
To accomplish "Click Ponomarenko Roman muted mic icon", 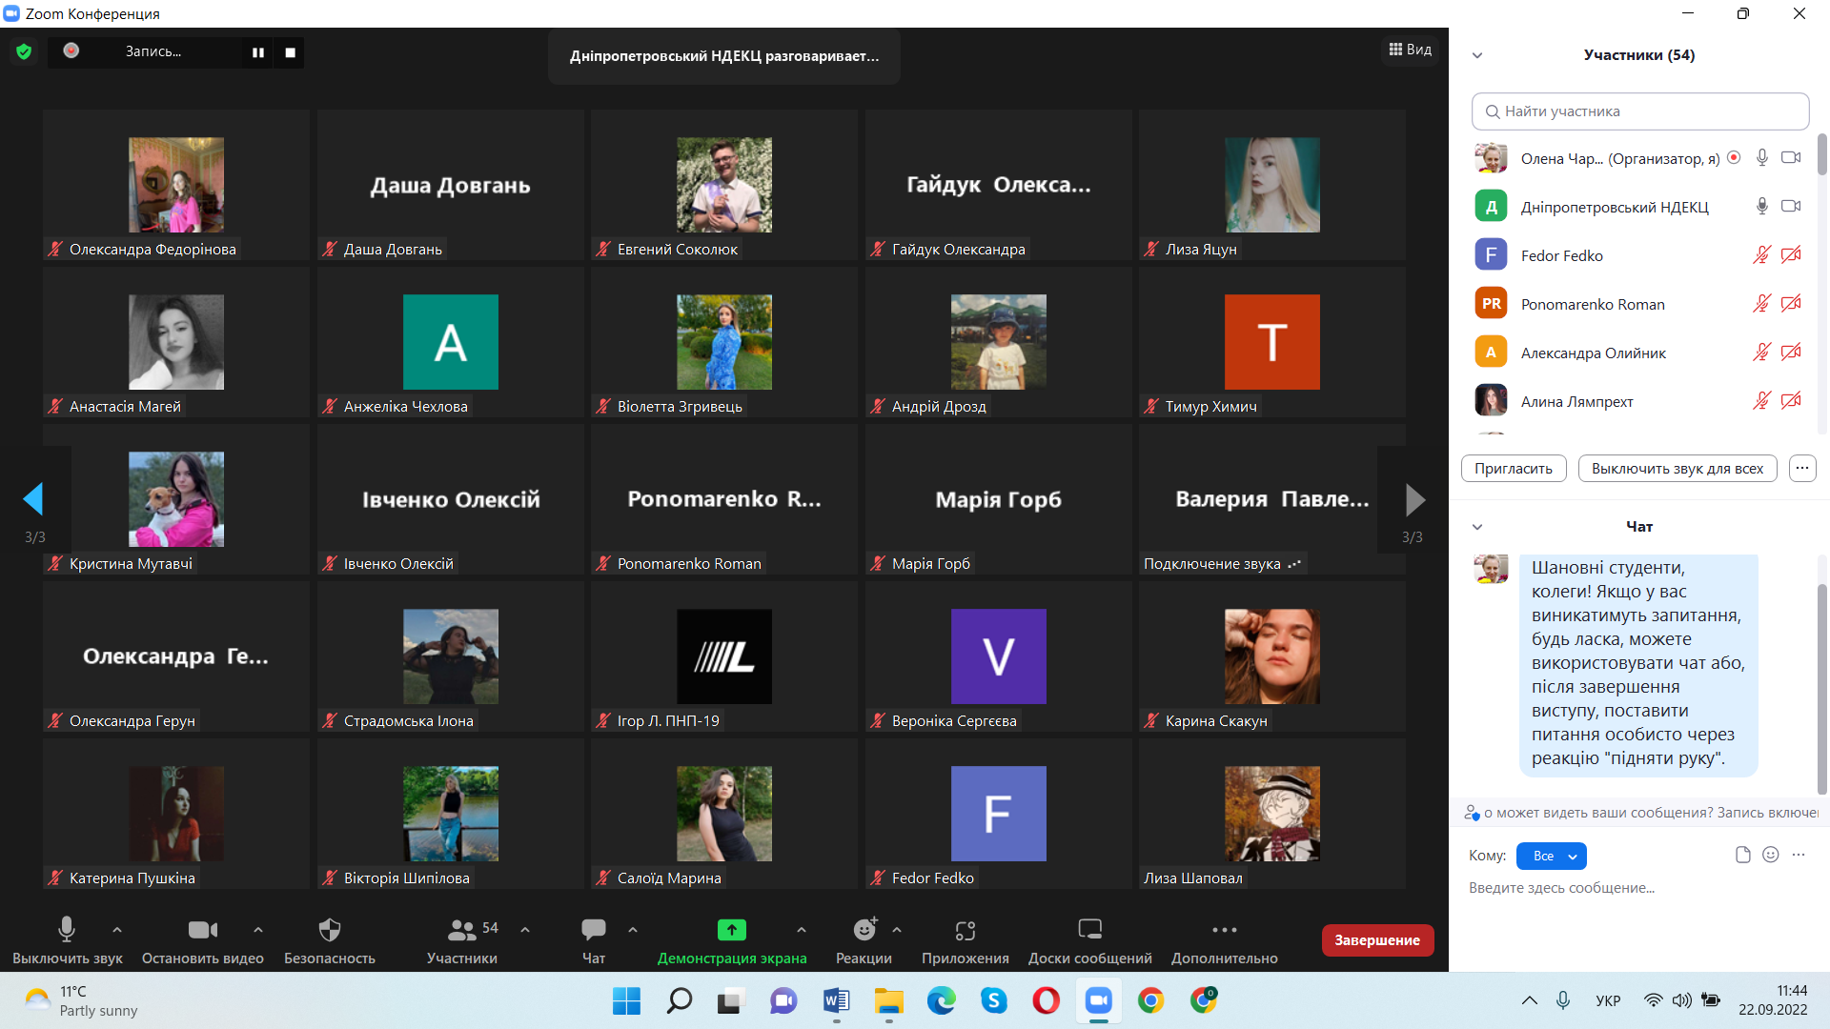I will 1761,304.
